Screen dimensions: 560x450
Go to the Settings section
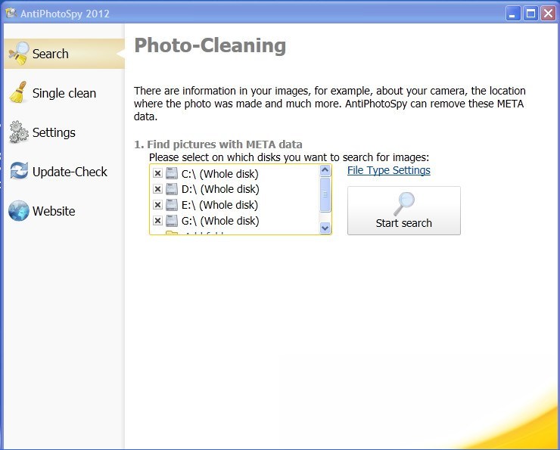[64, 132]
